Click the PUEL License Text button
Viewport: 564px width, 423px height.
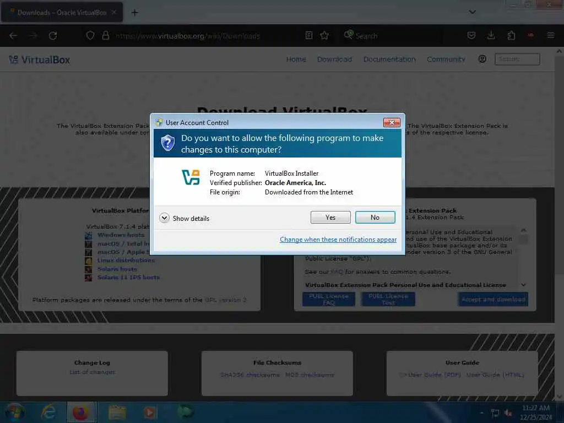pyautogui.click(x=388, y=299)
